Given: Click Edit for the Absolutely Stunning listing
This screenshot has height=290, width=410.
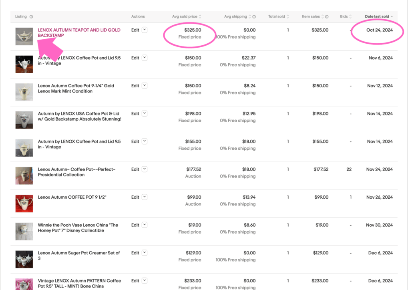Looking at the screenshot, I should 135,114.
